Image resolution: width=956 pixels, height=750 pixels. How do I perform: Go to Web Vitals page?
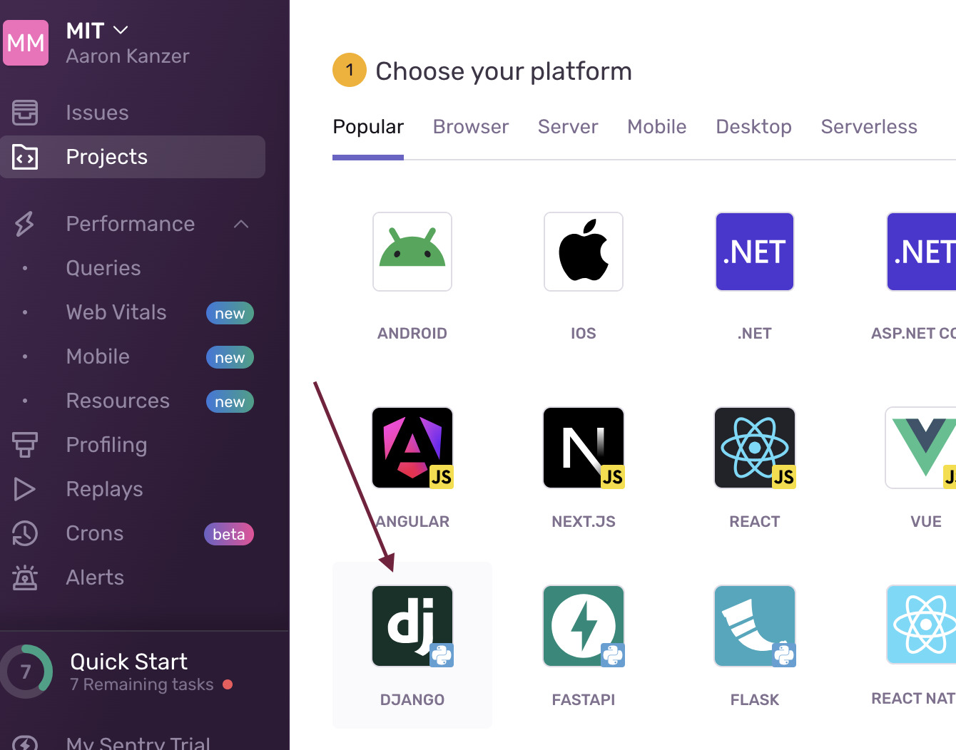click(116, 312)
